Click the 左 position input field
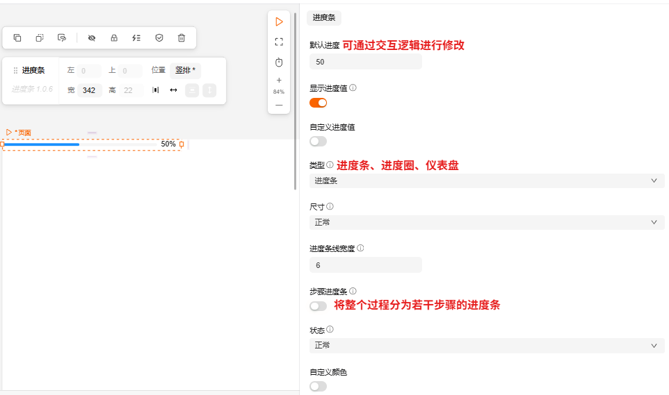Screen dimensions: 669x395 89,71
